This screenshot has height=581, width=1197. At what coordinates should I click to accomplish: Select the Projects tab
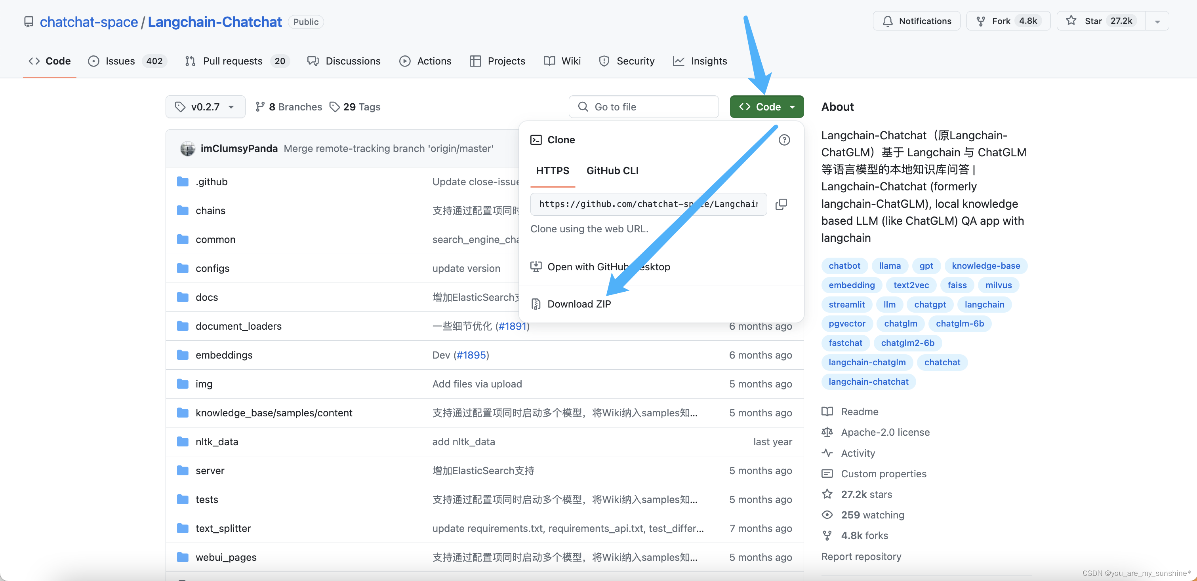[x=497, y=61]
